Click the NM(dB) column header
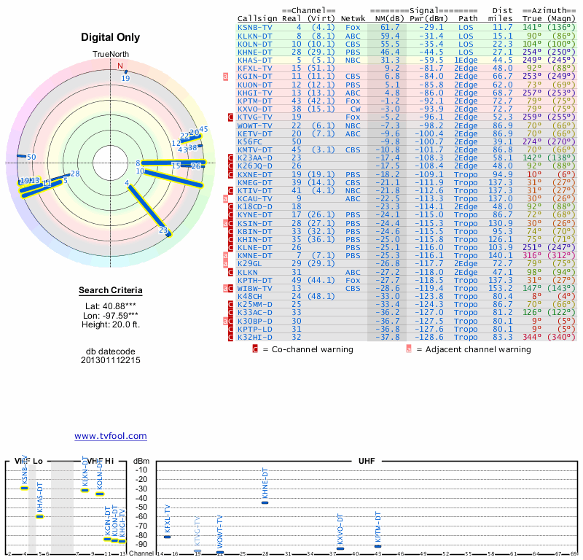This screenshot has width=583, height=560. (x=383, y=19)
